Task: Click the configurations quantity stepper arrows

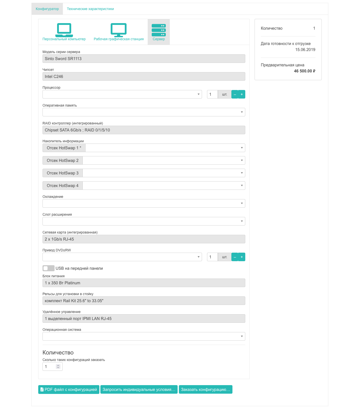Action: click(58, 367)
